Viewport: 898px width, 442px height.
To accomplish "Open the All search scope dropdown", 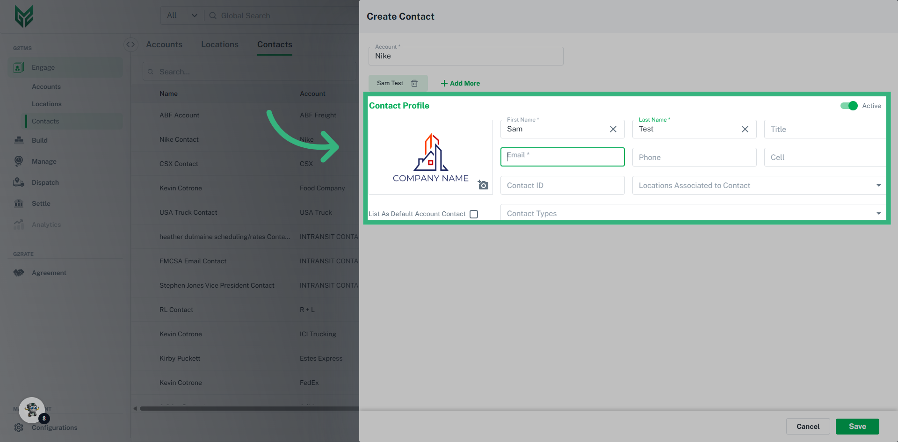I will 181,15.
